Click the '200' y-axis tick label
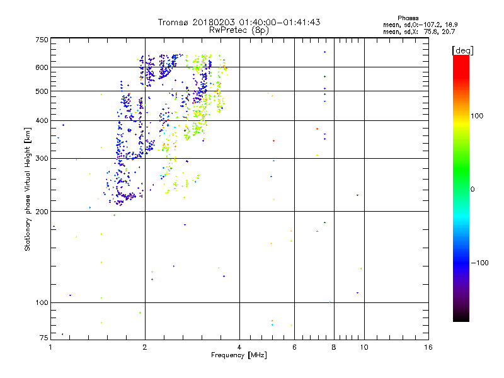Image resolution: width=504 pixels, height=378 pixels. [42, 212]
